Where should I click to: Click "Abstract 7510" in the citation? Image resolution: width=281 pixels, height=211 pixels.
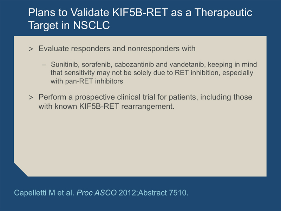click(x=162, y=193)
